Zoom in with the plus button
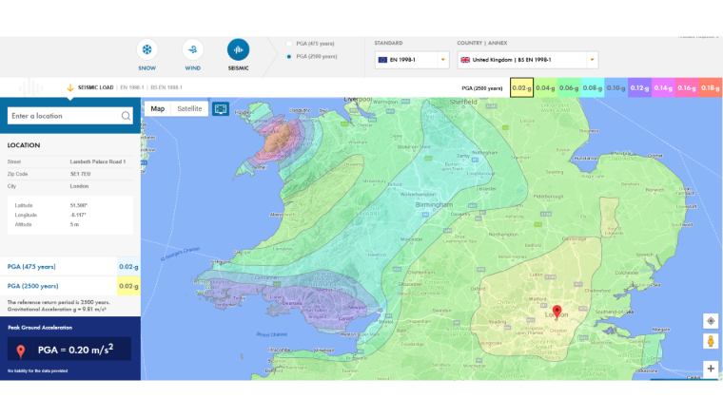Screen dimensions: 723x417 click(711, 369)
